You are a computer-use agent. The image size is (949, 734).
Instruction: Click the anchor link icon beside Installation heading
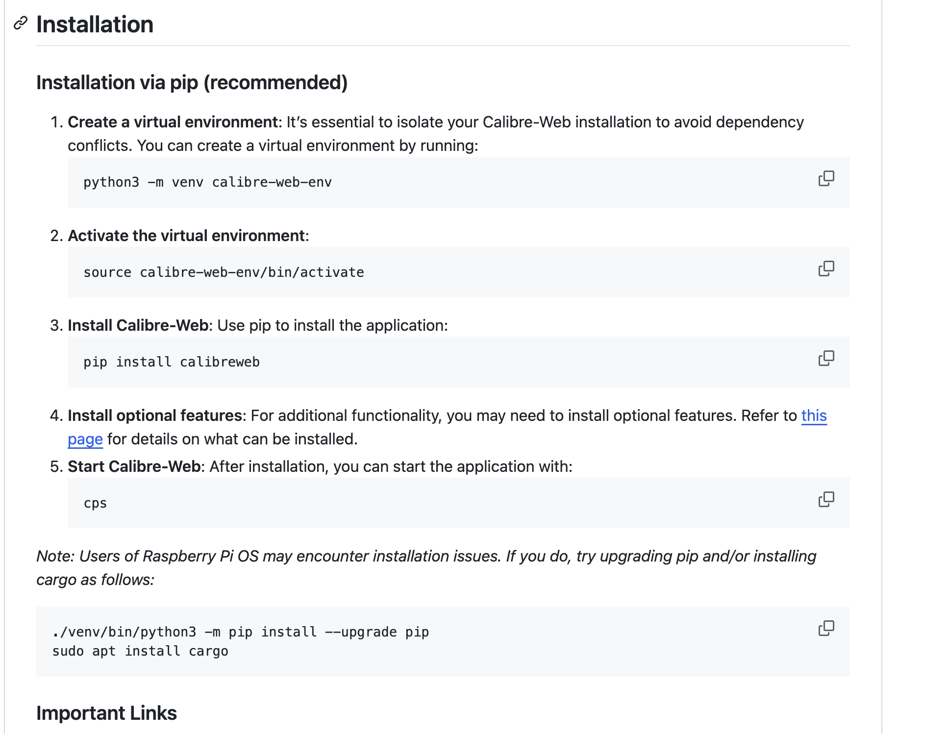[x=20, y=23]
